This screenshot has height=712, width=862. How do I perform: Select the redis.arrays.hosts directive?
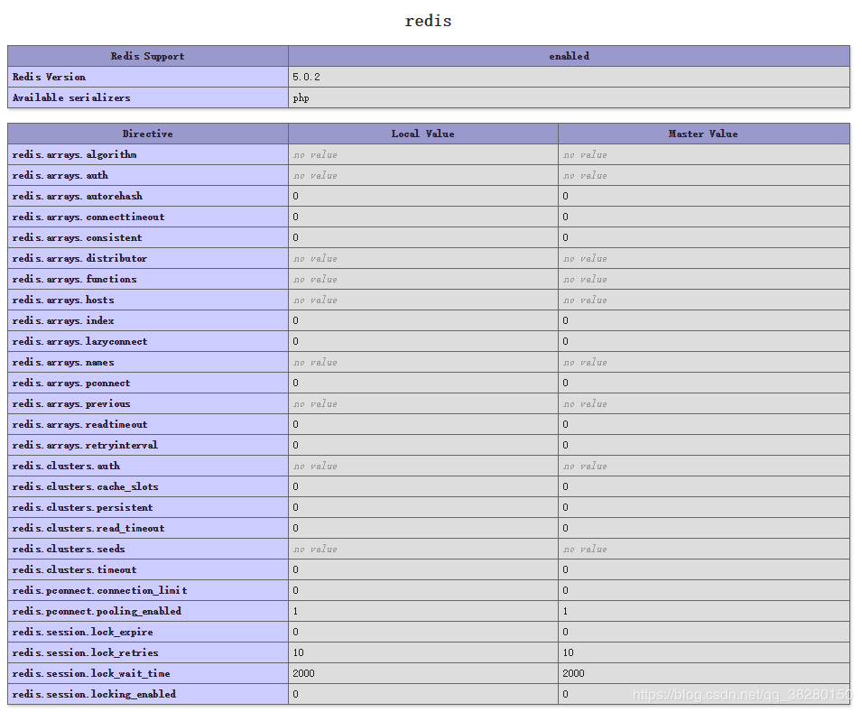(x=63, y=301)
